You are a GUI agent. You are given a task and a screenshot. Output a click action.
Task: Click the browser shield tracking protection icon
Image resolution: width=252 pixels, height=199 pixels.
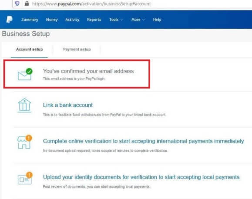[x=17, y=3]
